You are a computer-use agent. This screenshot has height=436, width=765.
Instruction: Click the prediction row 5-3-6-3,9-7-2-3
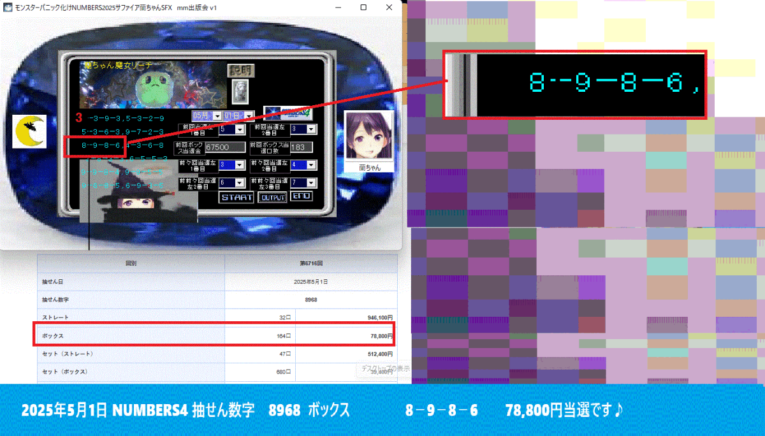pos(124,131)
